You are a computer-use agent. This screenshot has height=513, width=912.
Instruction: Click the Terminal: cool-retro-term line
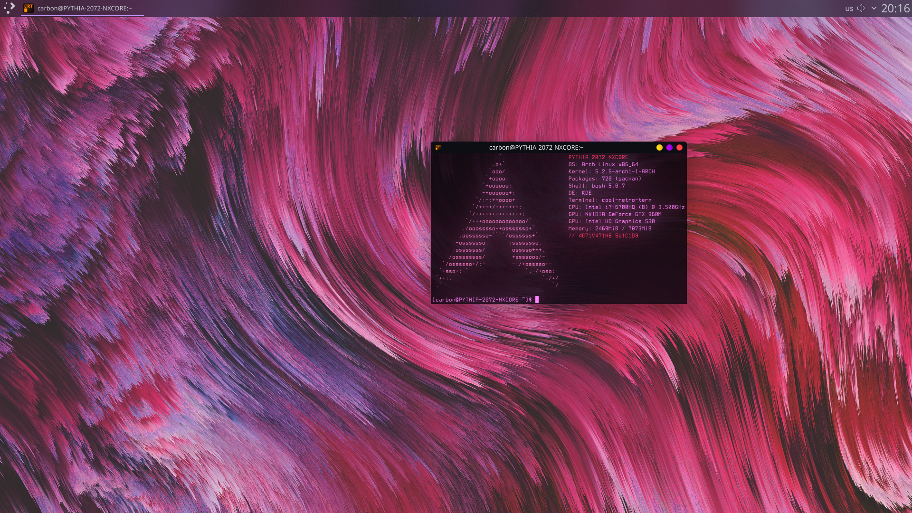[609, 200]
